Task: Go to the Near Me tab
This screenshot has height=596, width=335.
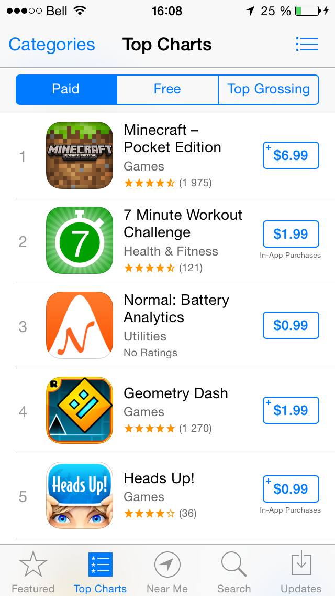Action: (167, 571)
